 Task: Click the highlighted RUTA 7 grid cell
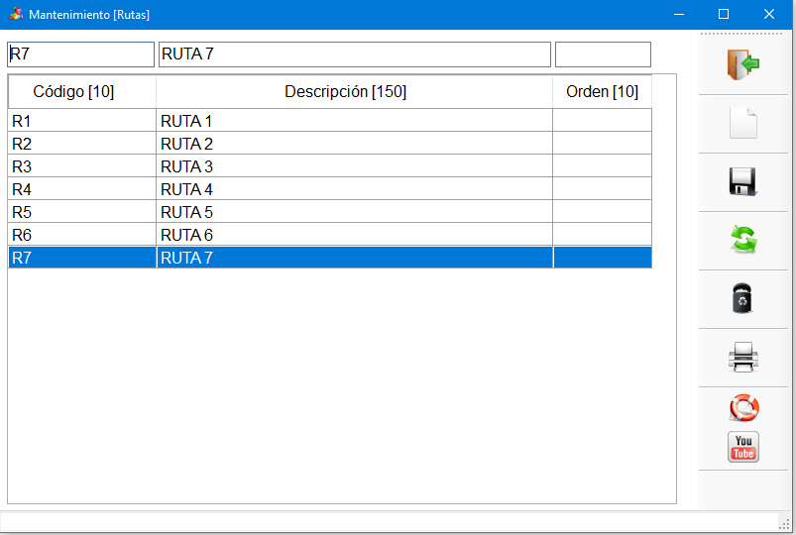(x=354, y=258)
